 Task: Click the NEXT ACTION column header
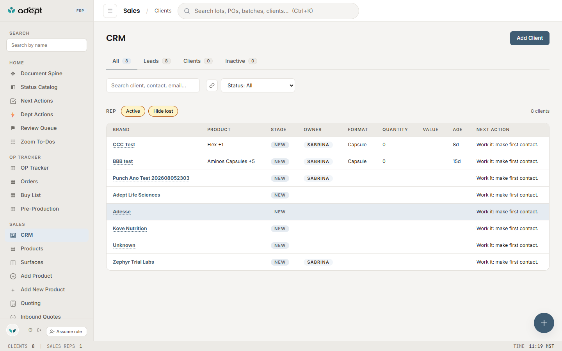pyautogui.click(x=493, y=129)
